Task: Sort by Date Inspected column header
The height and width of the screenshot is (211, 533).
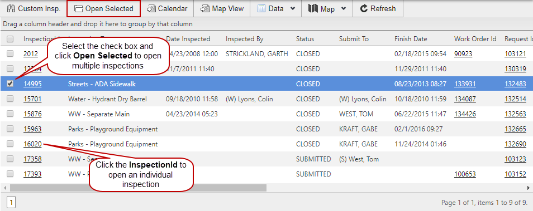Action: tap(188, 39)
